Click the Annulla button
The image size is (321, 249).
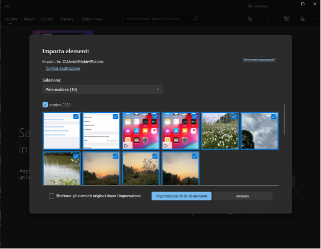click(x=242, y=196)
